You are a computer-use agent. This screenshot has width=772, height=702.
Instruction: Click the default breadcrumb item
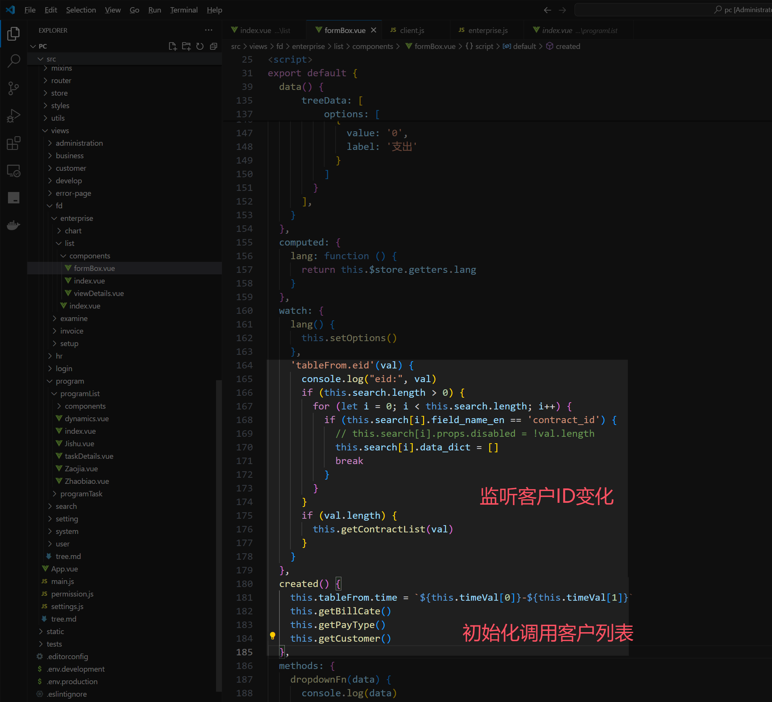(519, 46)
